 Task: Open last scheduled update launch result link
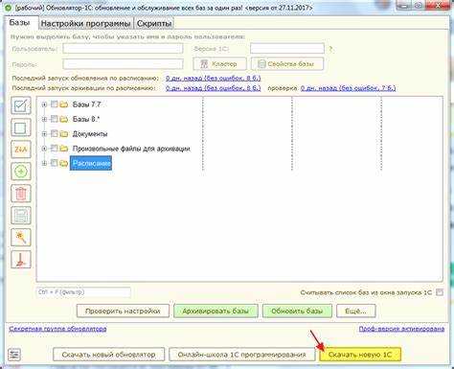[213, 78]
